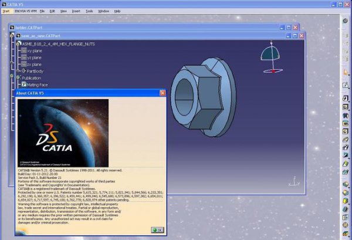
Task: Select the Groove tool
Action: click(x=346, y=123)
